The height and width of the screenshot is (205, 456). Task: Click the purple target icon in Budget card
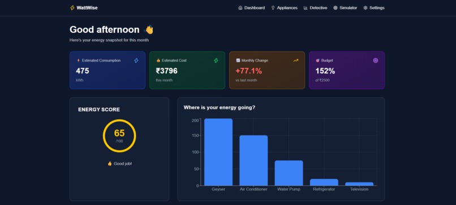(x=376, y=60)
